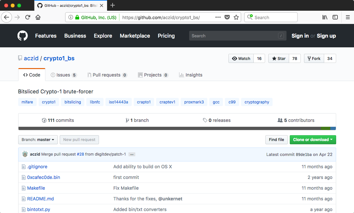Watch the crypto1_bs repository

(241, 58)
